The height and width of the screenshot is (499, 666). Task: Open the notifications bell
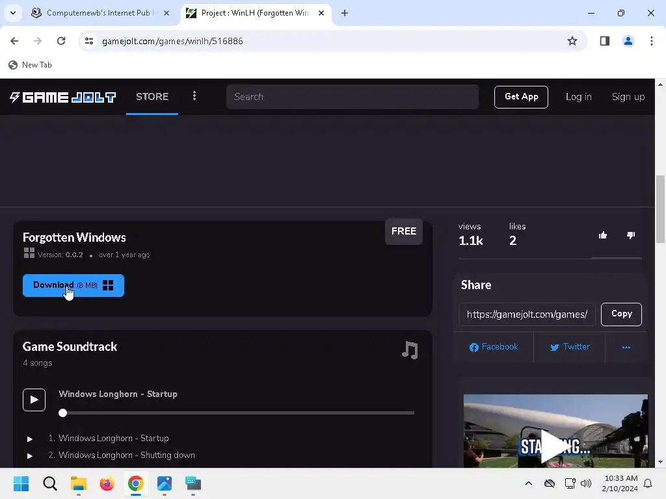(x=648, y=483)
